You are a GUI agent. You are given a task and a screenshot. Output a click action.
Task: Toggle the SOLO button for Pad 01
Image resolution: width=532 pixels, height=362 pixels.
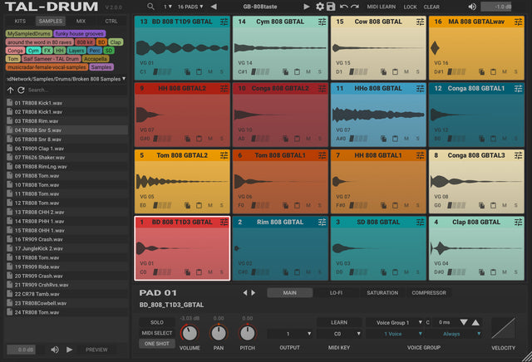click(x=157, y=321)
